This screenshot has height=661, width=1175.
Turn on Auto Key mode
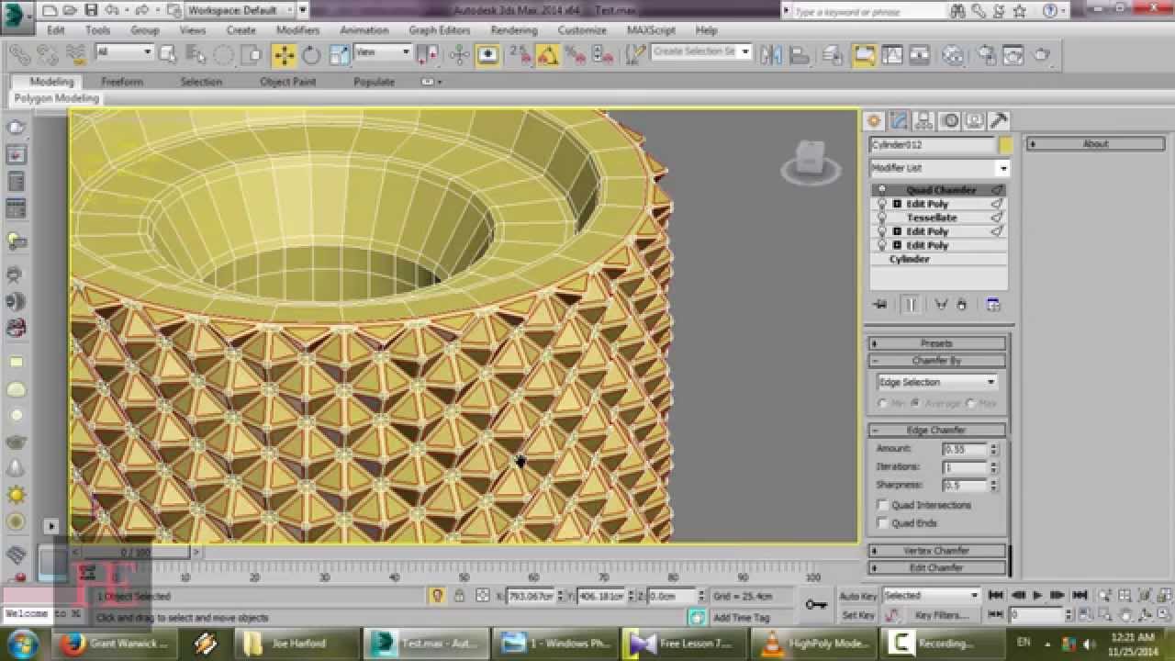point(858,596)
